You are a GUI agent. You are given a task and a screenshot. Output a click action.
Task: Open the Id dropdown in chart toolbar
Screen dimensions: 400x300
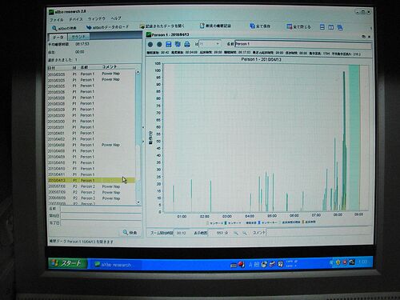(x=210, y=44)
